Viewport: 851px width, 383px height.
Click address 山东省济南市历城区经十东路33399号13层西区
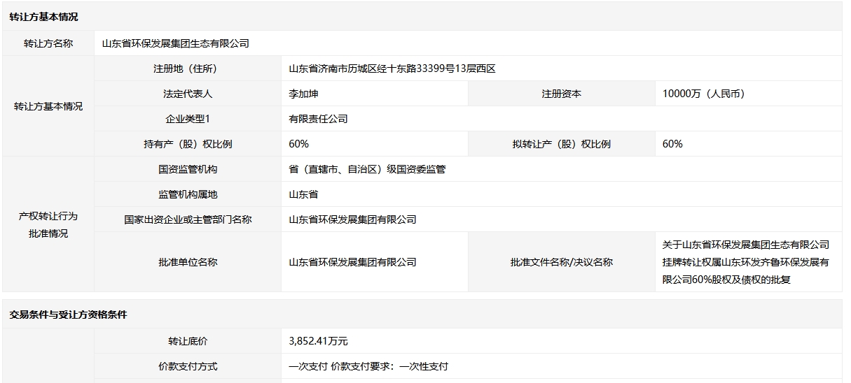[392, 68]
